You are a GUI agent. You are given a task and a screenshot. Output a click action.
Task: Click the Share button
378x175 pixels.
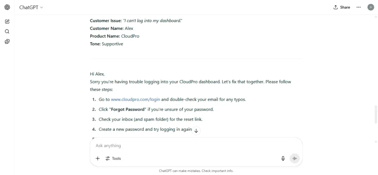coord(341,7)
